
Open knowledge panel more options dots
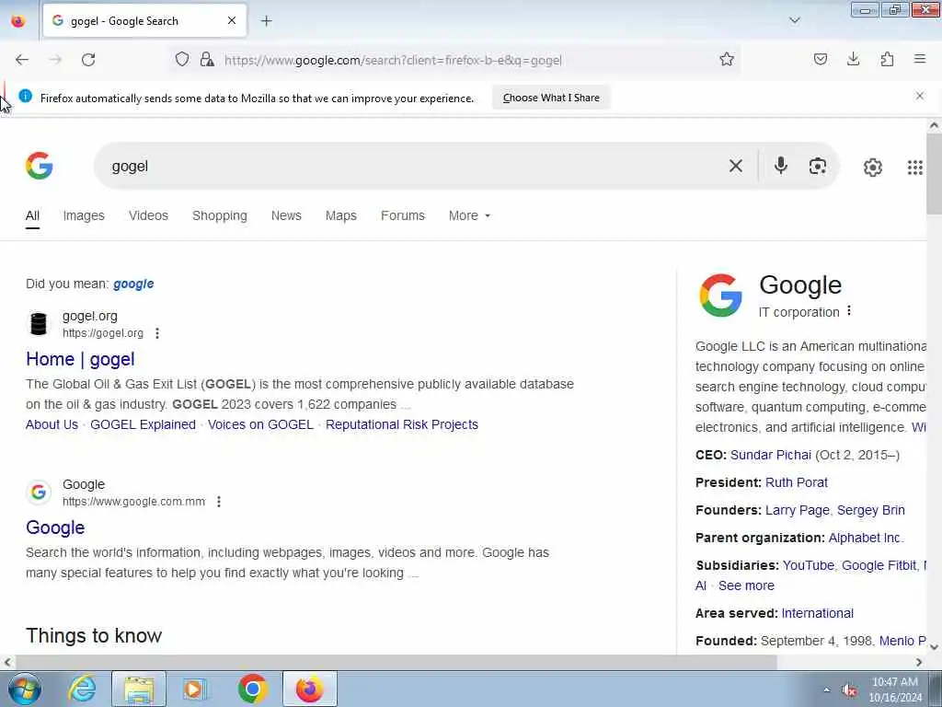pyautogui.click(x=849, y=311)
